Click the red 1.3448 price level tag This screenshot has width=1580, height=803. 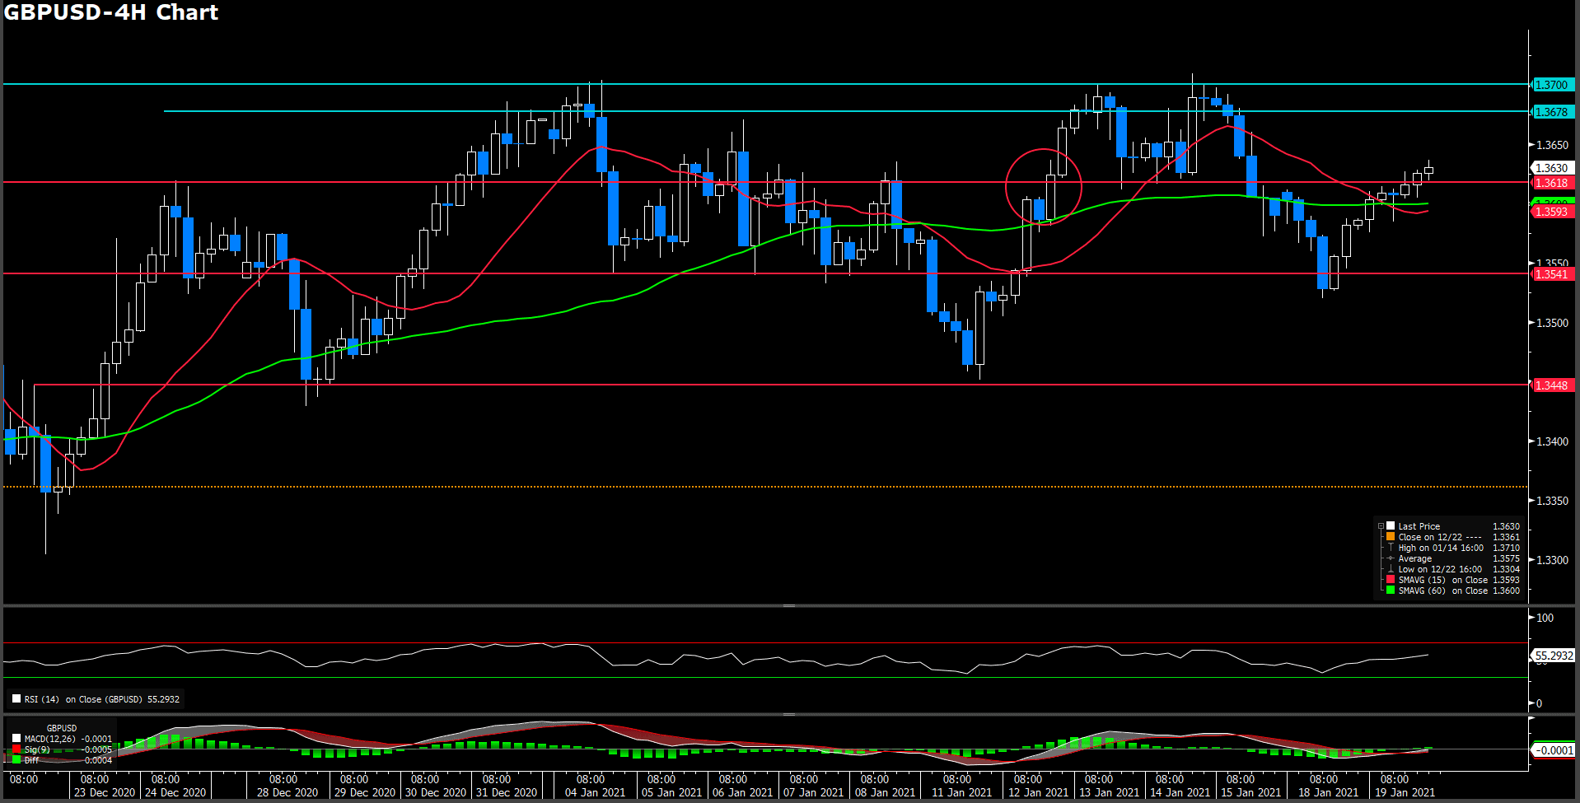(x=1553, y=385)
